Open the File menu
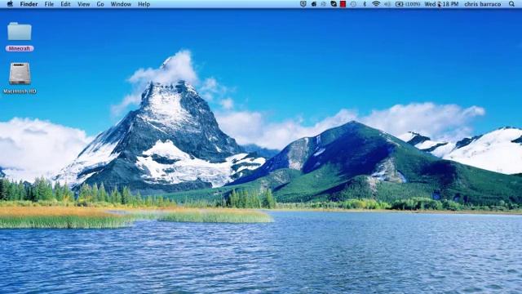The width and height of the screenshot is (522, 294). point(49,4)
